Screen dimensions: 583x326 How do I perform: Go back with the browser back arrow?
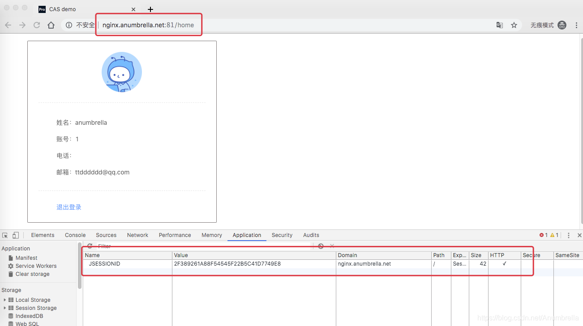click(x=8, y=25)
